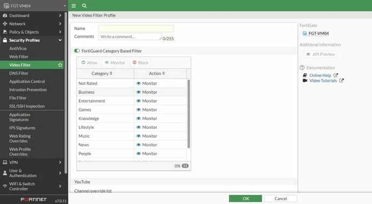The image size is (372, 204).
Task: Open Intrusion Prevention in the sidebar
Action: pyautogui.click(x=27, y=89)
